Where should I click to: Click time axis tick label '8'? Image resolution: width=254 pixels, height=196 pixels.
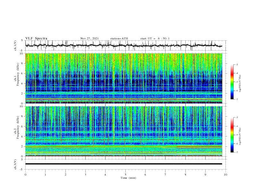(x=185, y=175)
